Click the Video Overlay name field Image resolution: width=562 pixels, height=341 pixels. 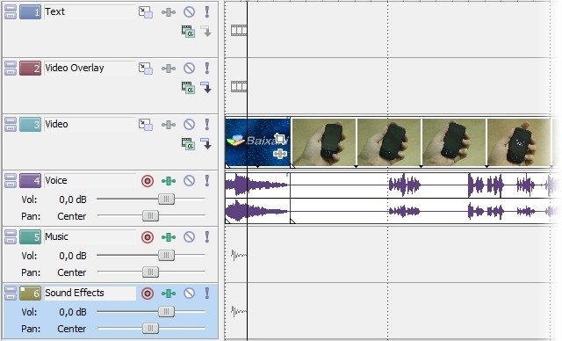point(90,69)
